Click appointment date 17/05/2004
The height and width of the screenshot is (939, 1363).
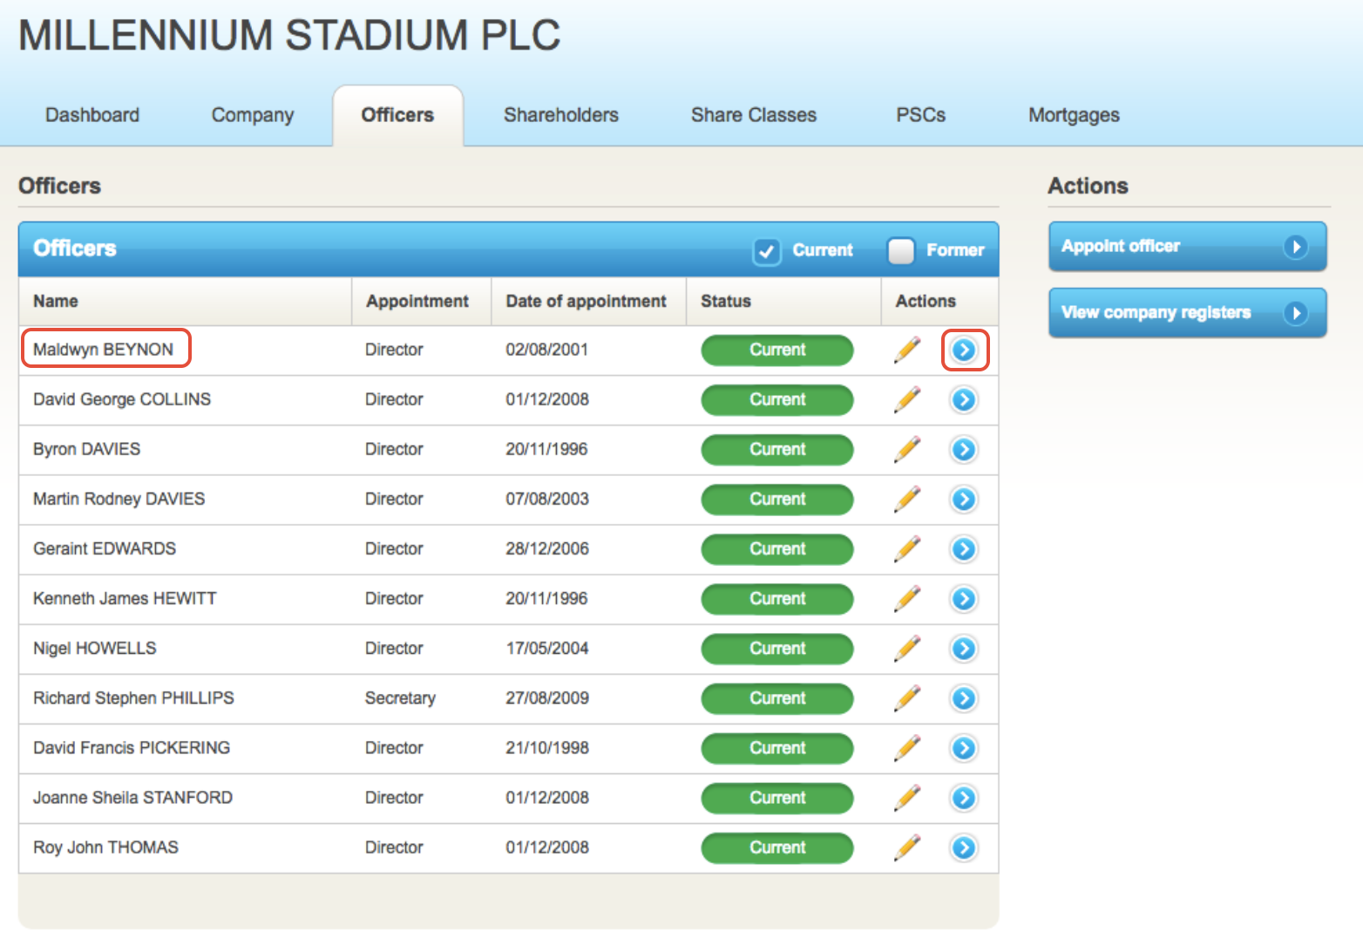[x=546, y=648]
